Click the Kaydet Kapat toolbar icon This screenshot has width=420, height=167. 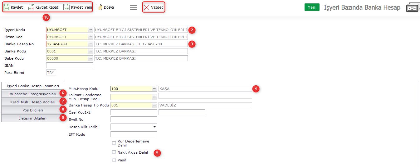(x=31, y=7)
